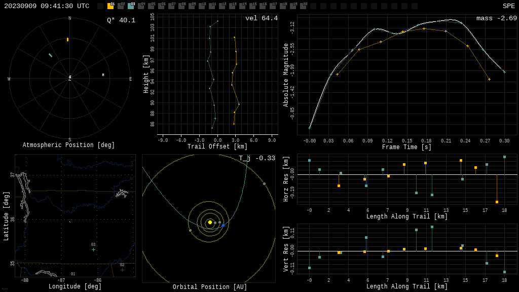Click outer planet dot at upper right orbit

(264, 184)
